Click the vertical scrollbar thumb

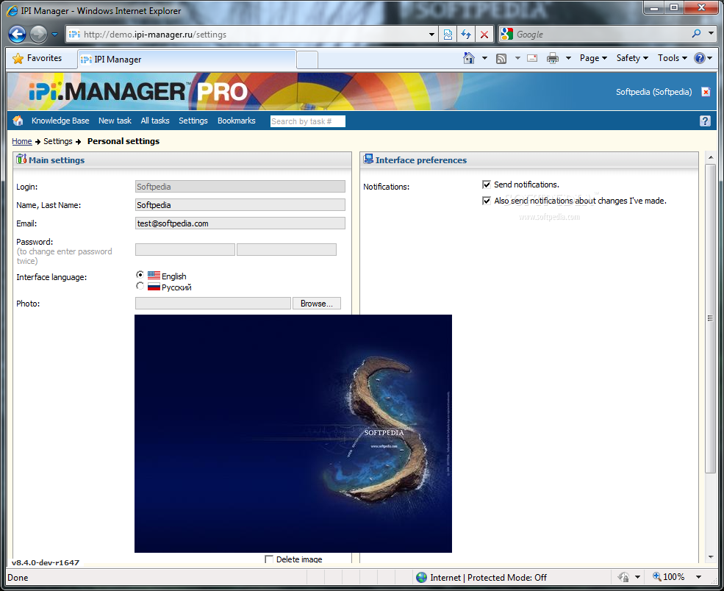click(x=711, y=318)
